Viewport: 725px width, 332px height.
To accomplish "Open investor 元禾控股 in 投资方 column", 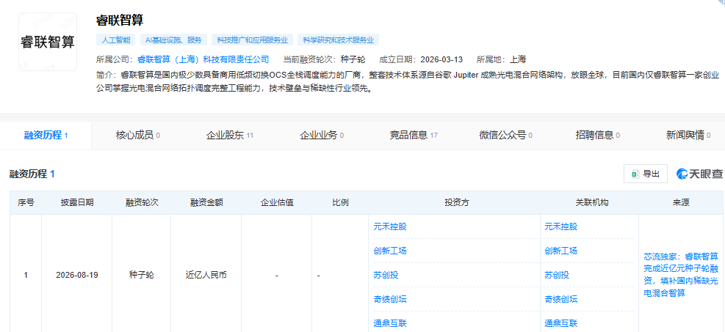I will click(390, 227).
